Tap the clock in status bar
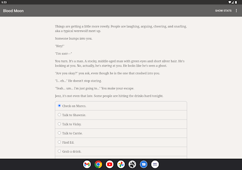The width and height of the screenshot is (242, 170). (x=4, y=2)
